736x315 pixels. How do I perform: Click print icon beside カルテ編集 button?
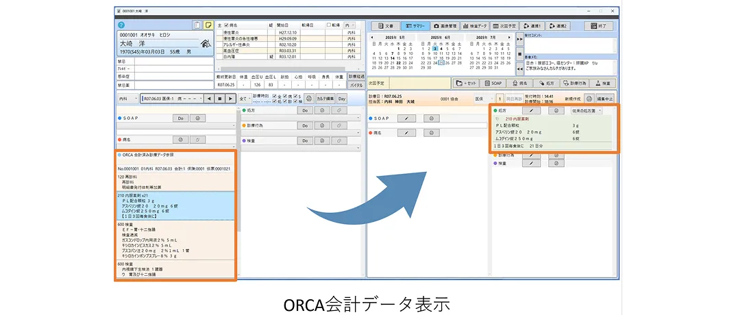[308, 99]
